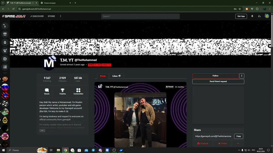Click the Game Jolt search field
Image resolution: width=273 pixels, height=153 pixels.
[x=140, y=16]
